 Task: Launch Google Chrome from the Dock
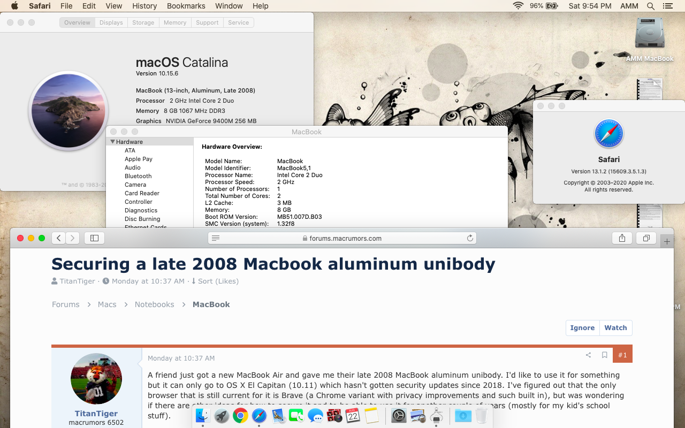(240, 415)
